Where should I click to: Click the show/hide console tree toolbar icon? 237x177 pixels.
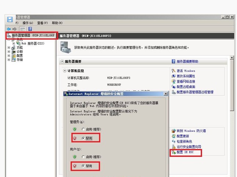point(23,29)
